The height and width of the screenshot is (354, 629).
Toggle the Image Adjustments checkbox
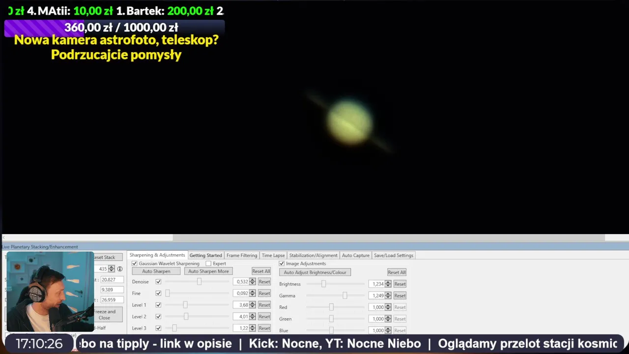pyautogui.click(x=282, y=264)
